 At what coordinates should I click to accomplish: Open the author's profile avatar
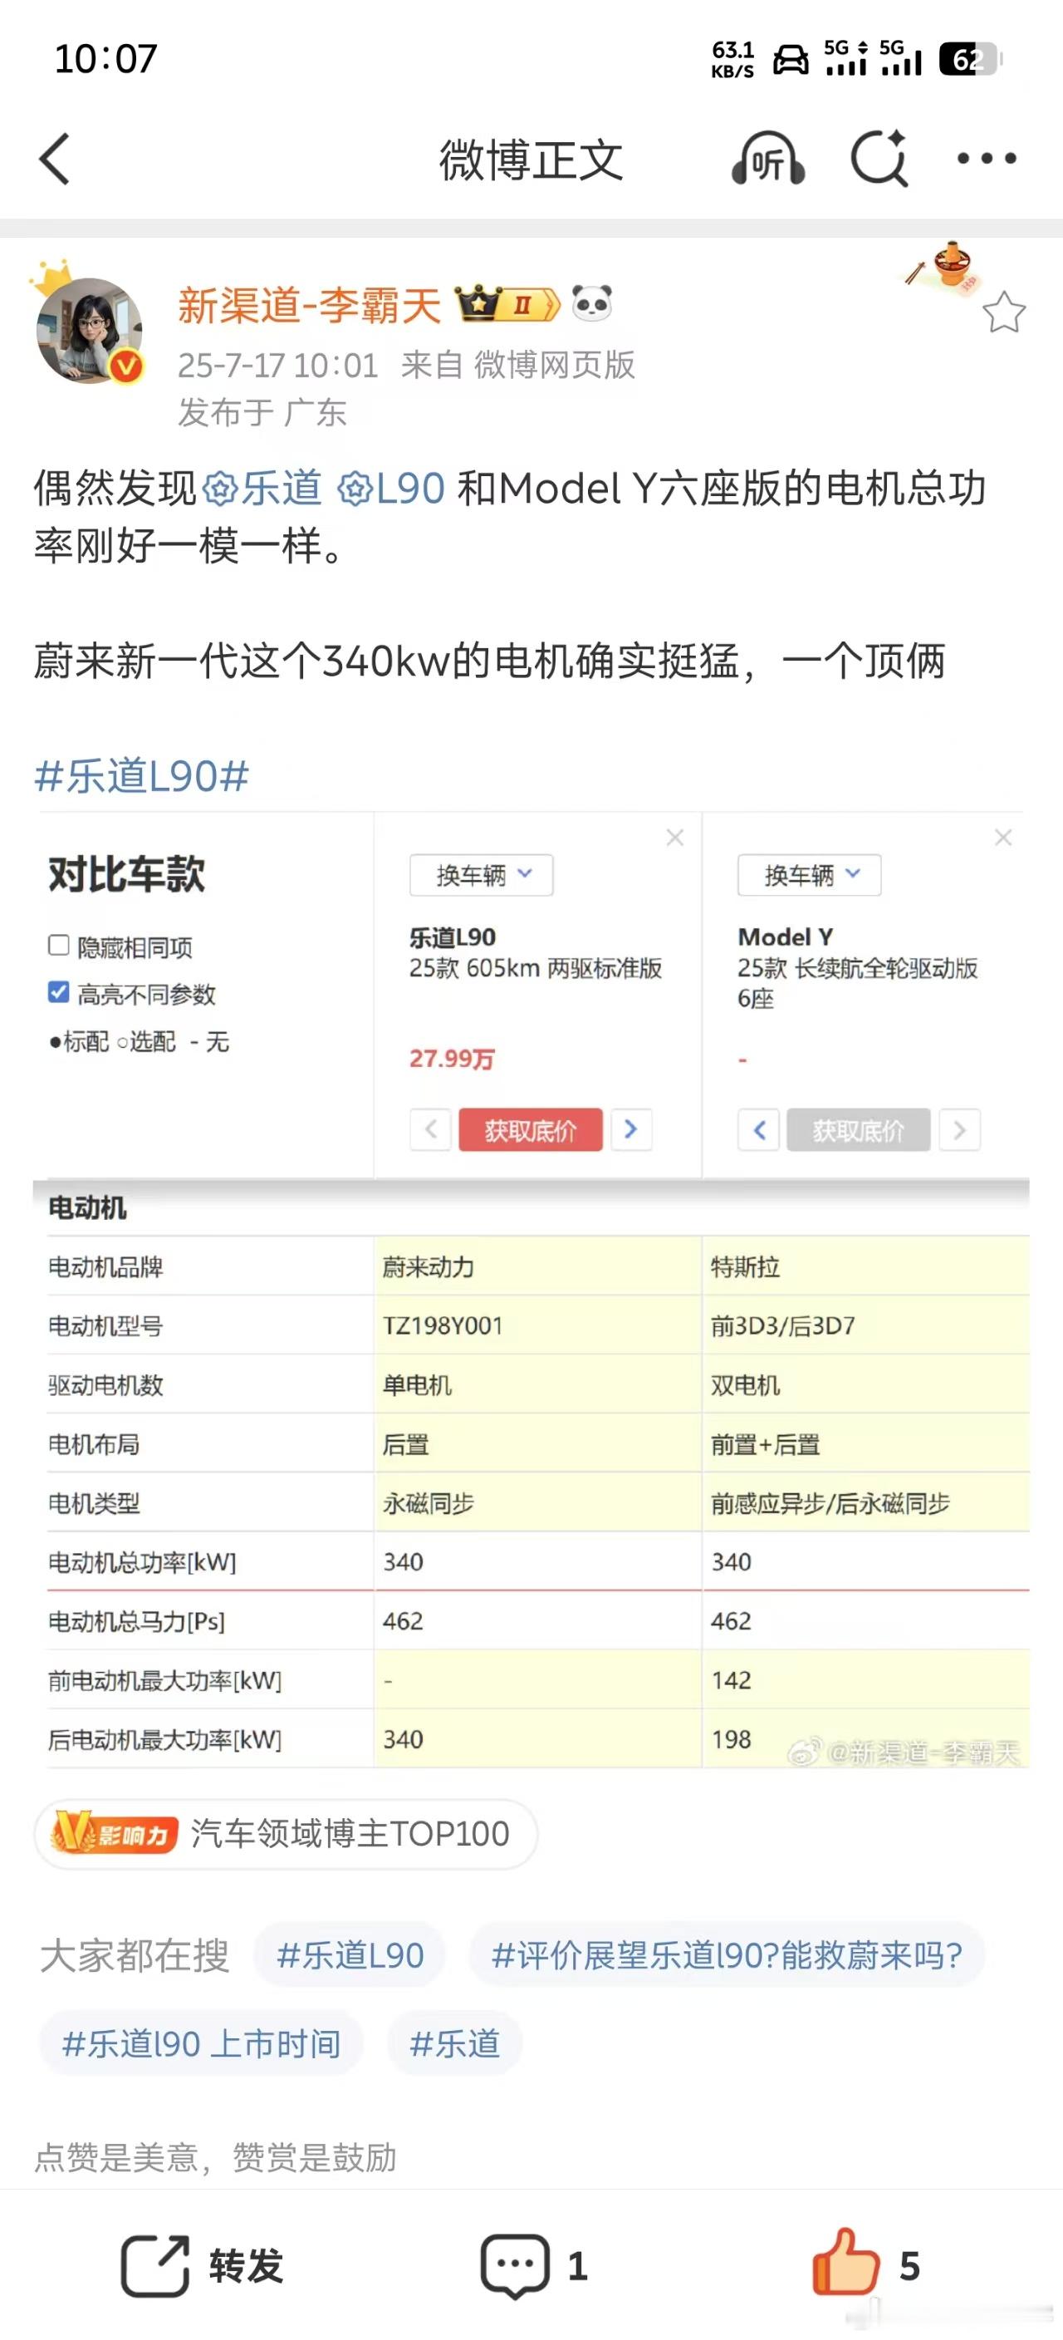[89, 329]
